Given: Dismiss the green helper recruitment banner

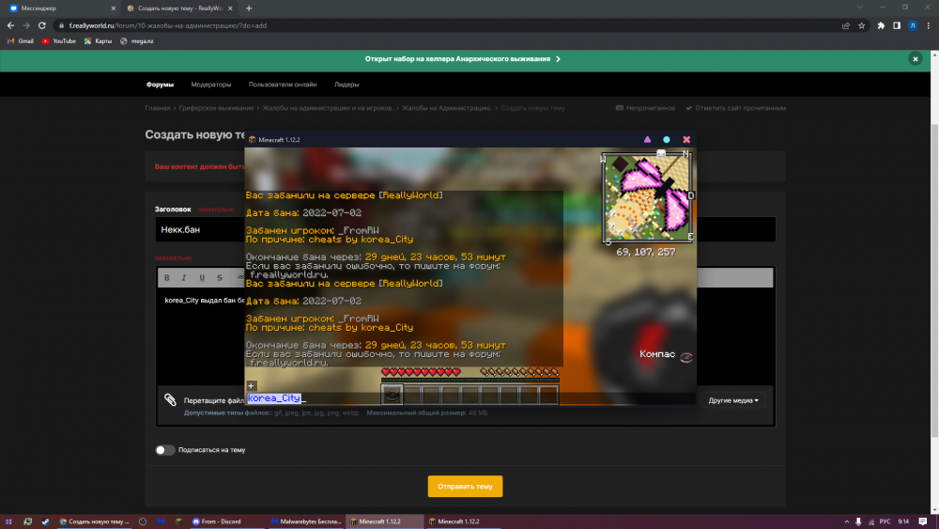Looking at the screenshot, I should [x=915, y=58].
